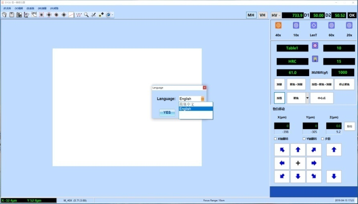Enable the X-axis flip checkbox
The image size is (358, 204).
point(275,139)
